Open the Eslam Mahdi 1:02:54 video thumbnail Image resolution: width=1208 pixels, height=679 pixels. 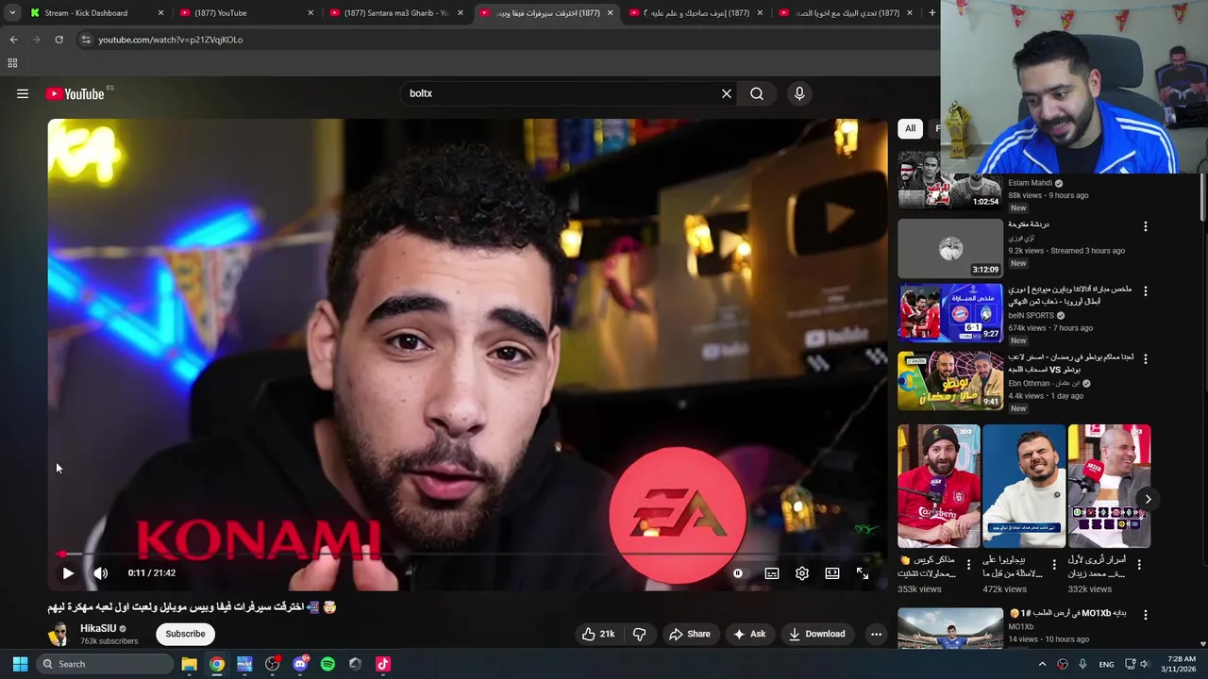949,180
